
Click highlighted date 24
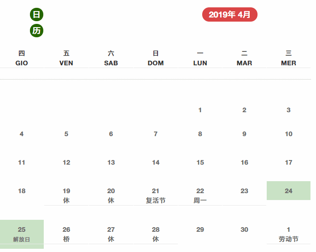coord(288,191)
